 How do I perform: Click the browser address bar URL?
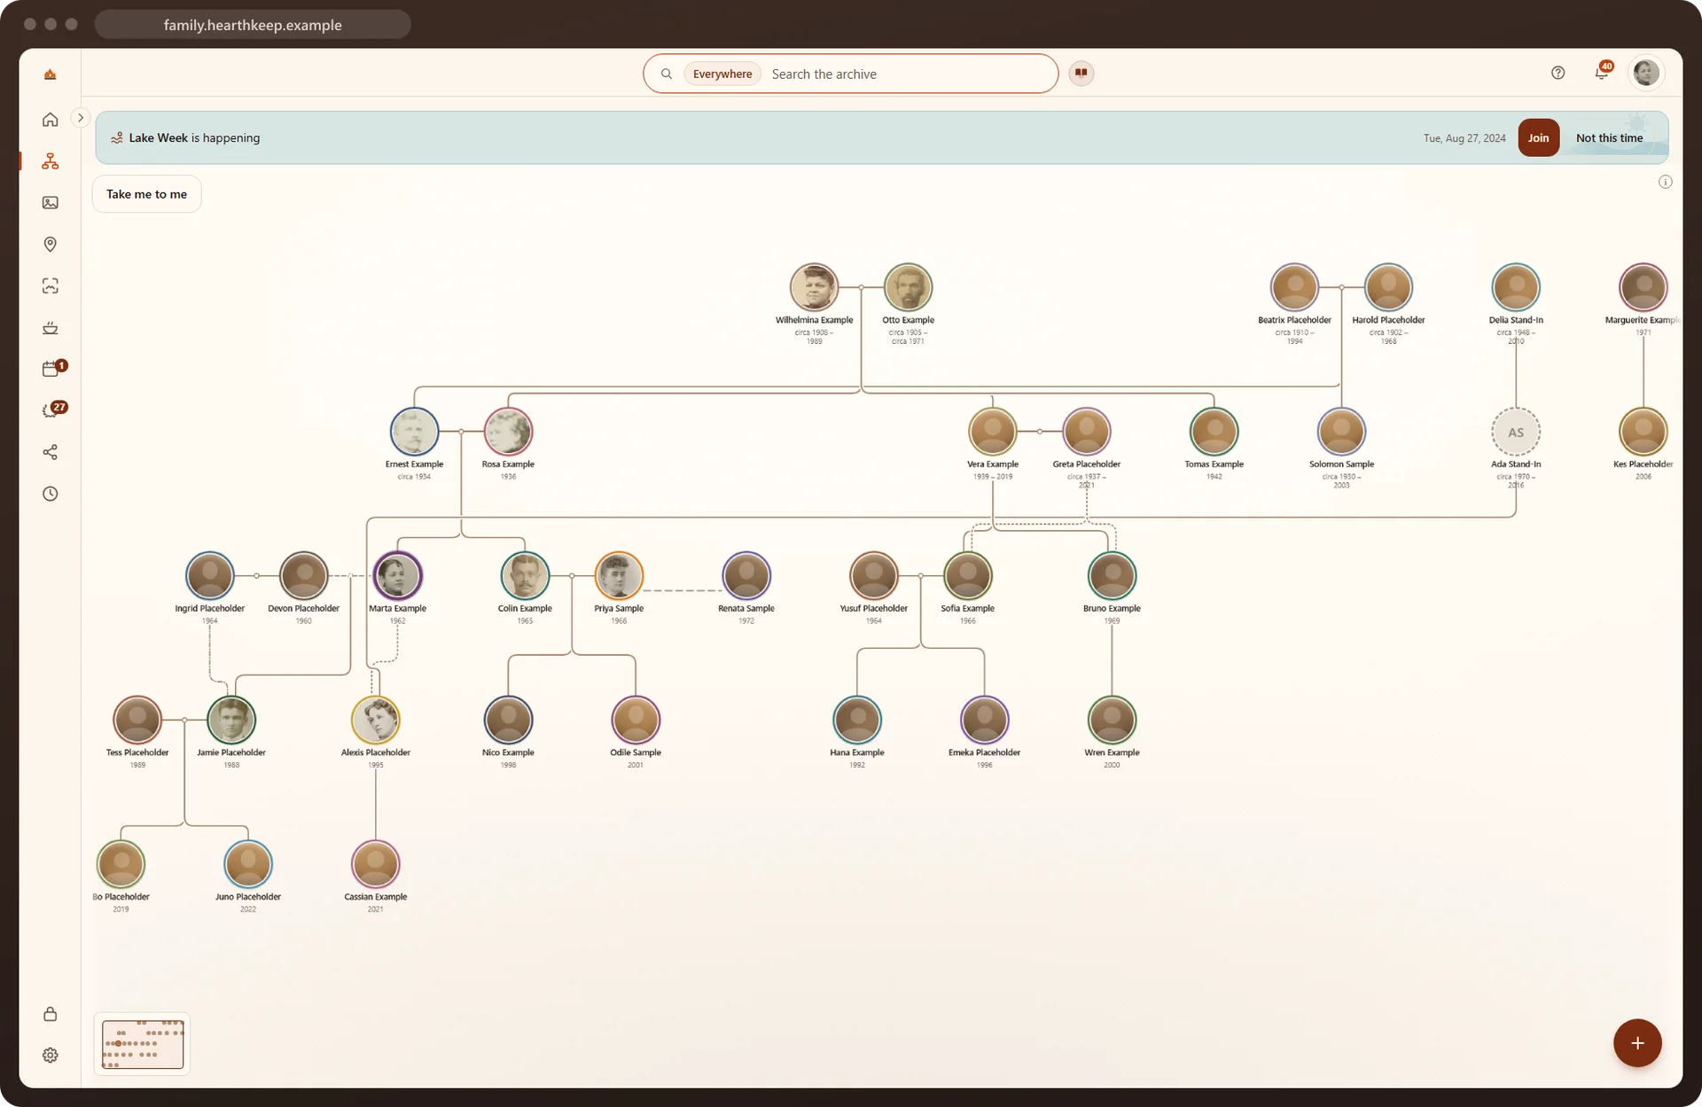(x=253, y=25)
